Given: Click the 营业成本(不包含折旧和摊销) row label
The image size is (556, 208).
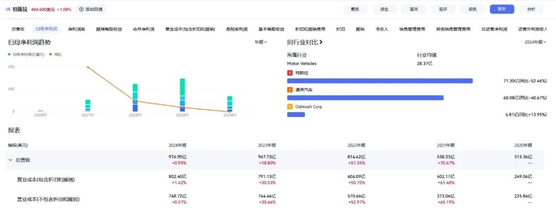Looking at the screenshot, I should (x=48, y=199).
